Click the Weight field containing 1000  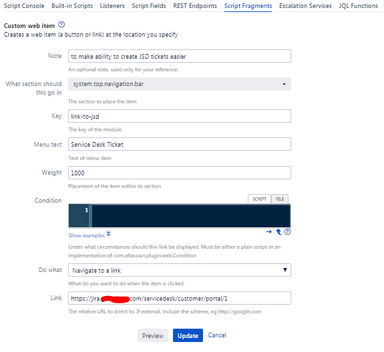[x=180, y=173]
